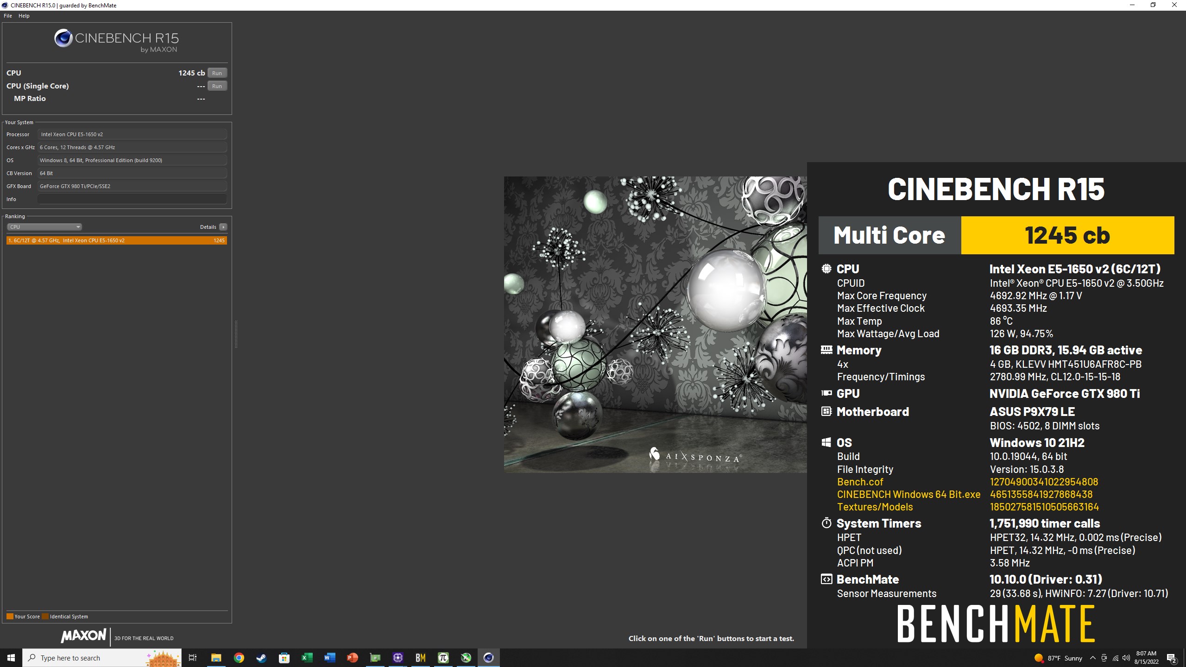Image resolution: width=1186 pixels, height=667 pixels.
Task: Click the rendered AIXSPONZA scene image
Action: (x=655, y=324)
